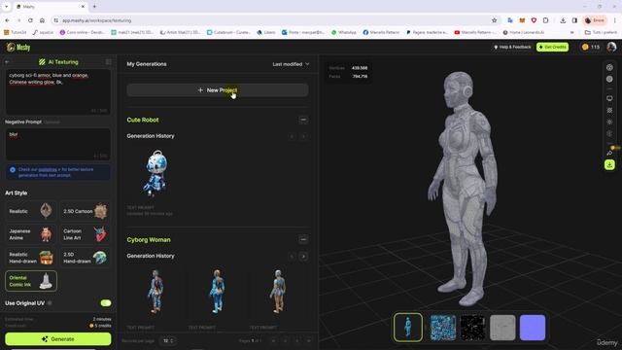Toggle the checkered wireframe icon in the viewport toolbar

(x=609, y=110)
